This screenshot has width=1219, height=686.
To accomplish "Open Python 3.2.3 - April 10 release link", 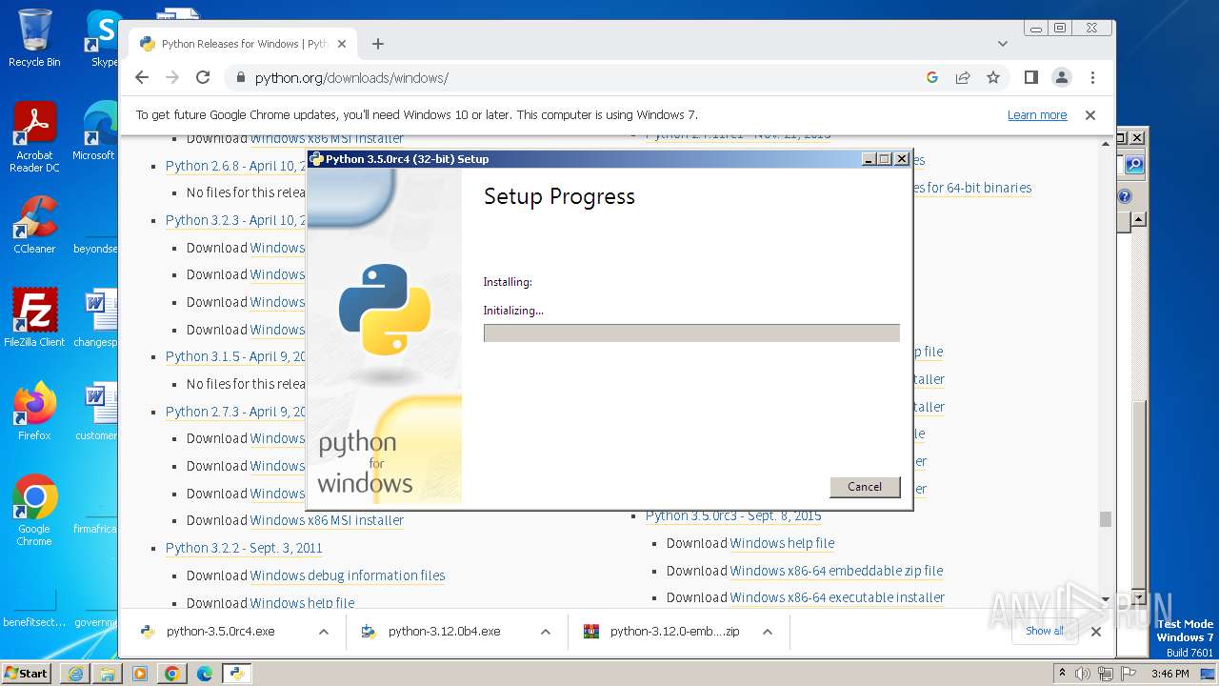I will point(235,220).
